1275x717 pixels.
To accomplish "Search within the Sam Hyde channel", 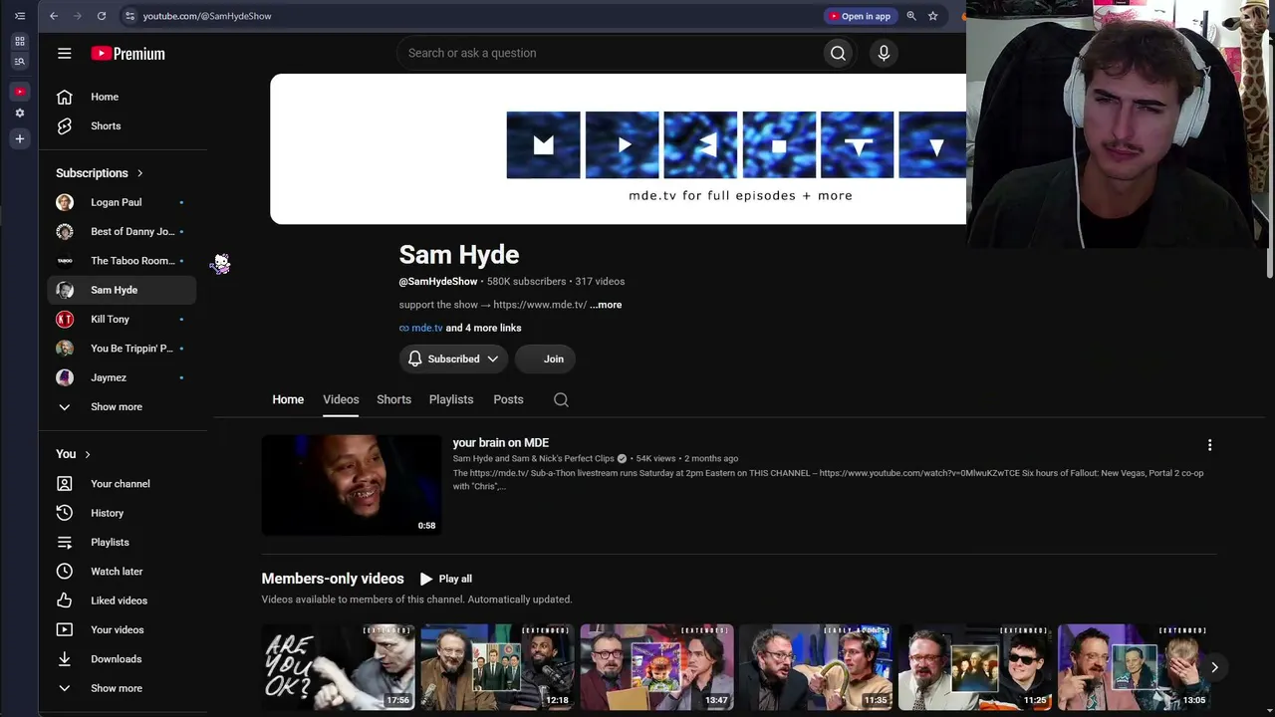I will point(561,399).
